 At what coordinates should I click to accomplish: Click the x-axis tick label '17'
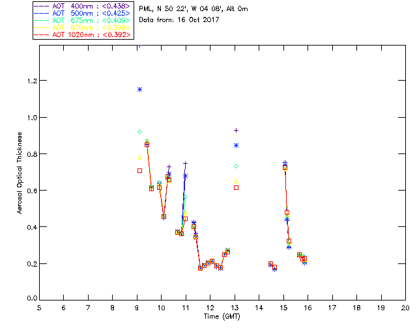(332, 308)
